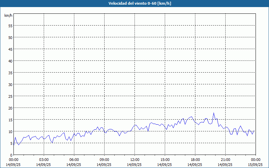Select the 06:00 time marker

pos(74,160)
